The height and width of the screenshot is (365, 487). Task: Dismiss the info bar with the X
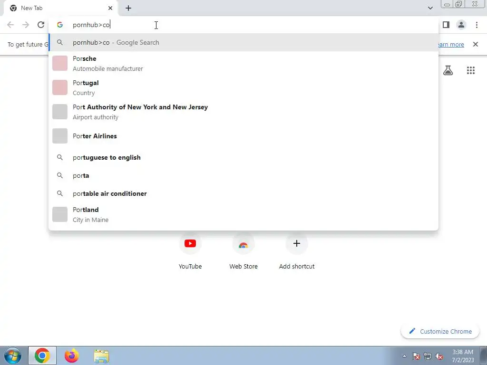click(475, 44)
